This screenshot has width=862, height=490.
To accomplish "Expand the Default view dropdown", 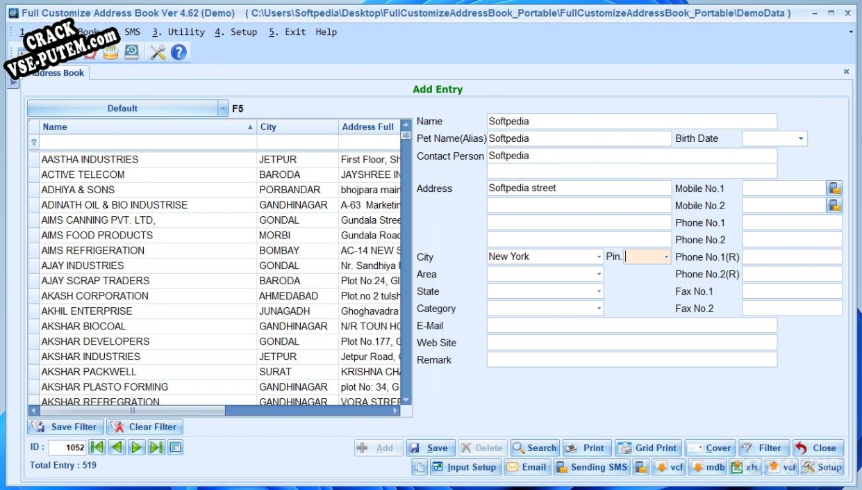I will (223, 108).
